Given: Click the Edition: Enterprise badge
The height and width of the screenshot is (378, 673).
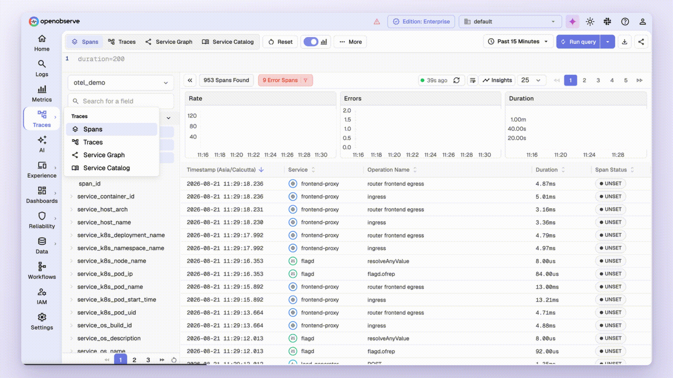Looking at the screenshot, I should click(x=421, y=22).
